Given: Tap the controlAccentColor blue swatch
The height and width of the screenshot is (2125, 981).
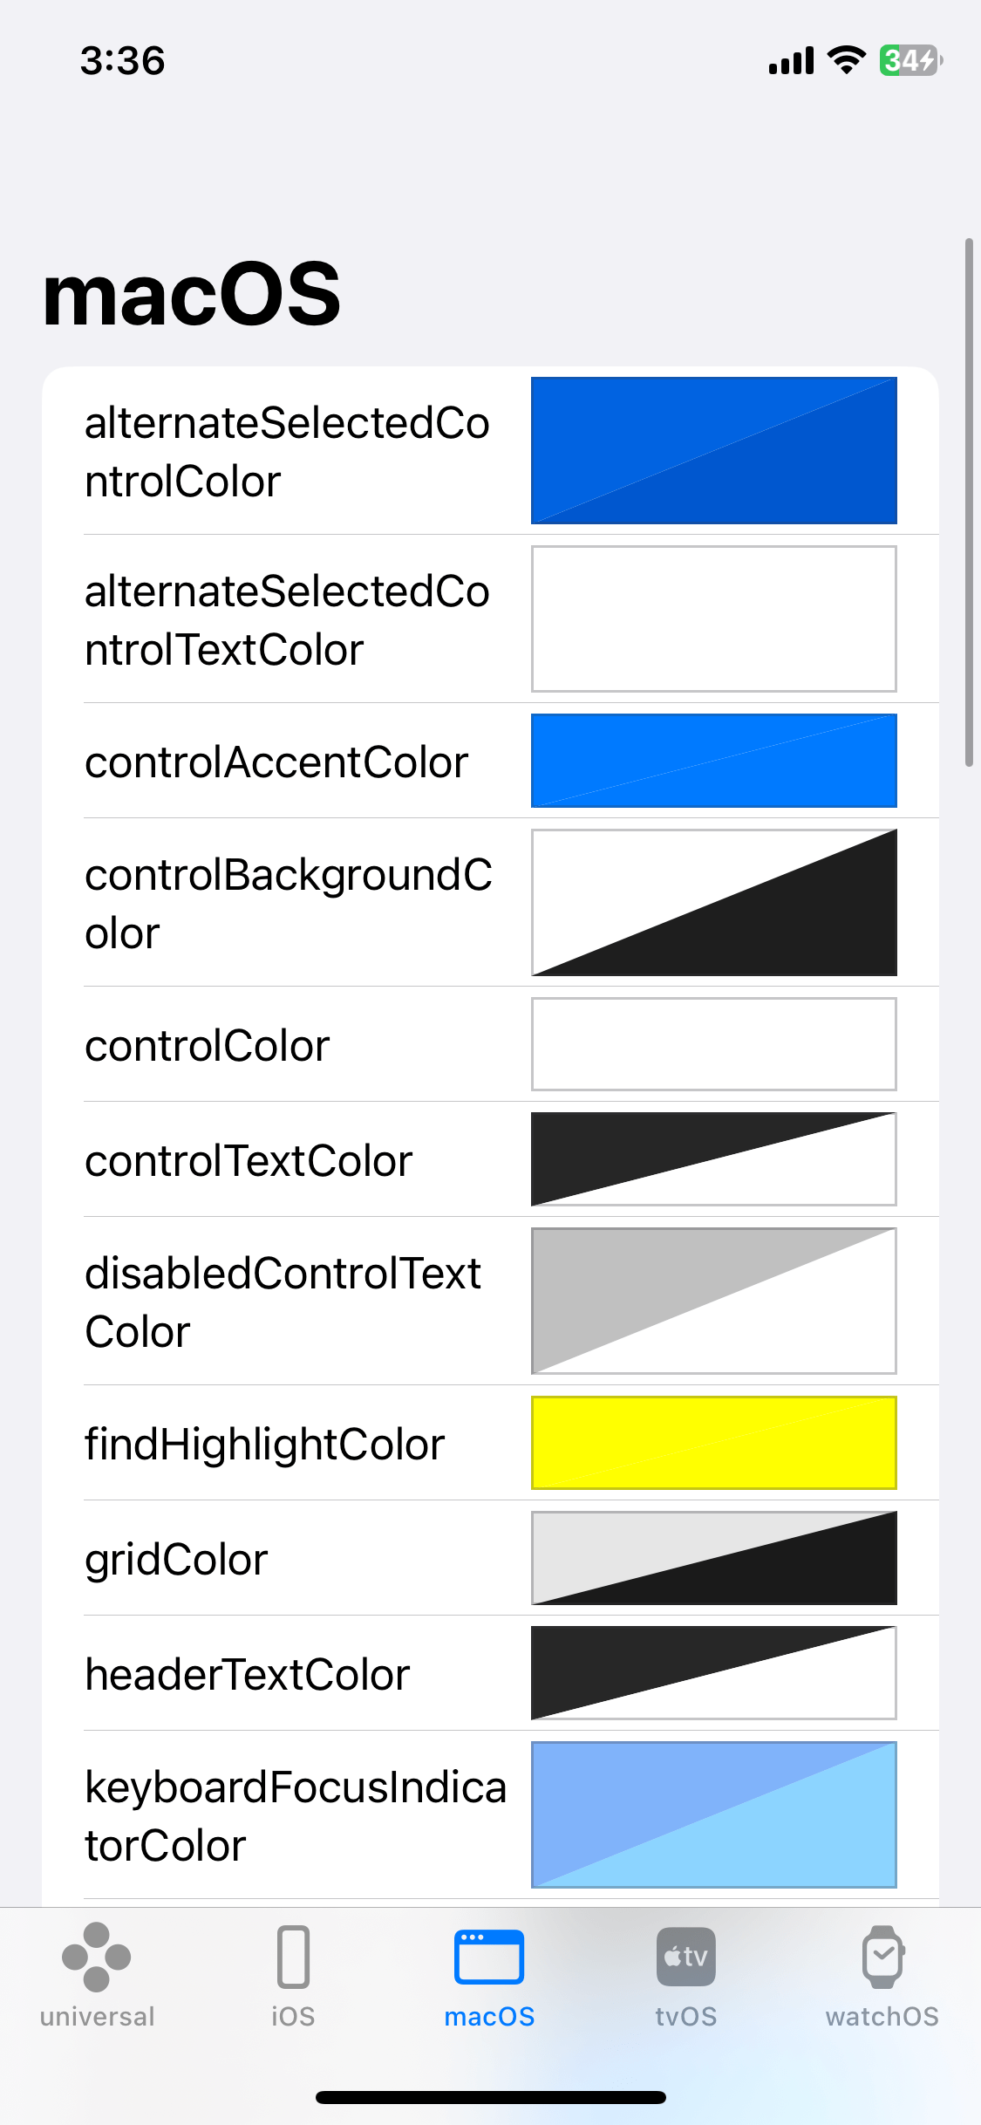Looking at the screenshot, I should tap(713, 761).
